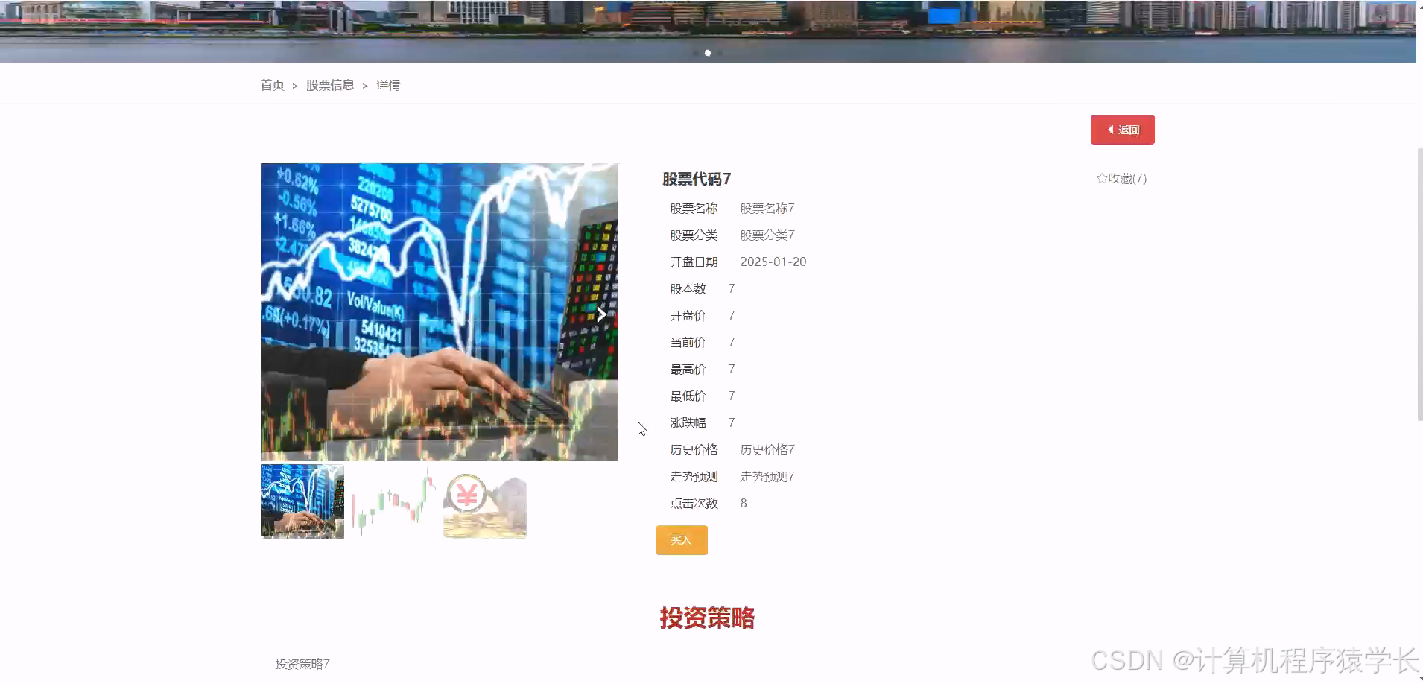Click the 投资策略 heading

coord(707,618)
